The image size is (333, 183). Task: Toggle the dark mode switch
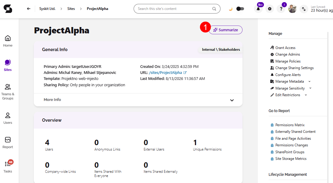240,9
